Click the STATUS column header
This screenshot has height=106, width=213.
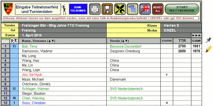click(x=167, y=41)
